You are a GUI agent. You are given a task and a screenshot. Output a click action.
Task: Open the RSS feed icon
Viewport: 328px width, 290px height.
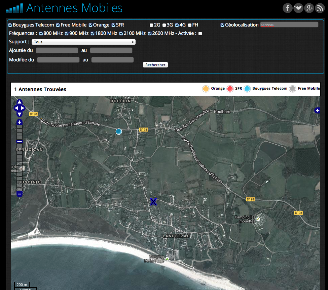tap(320, 8)
